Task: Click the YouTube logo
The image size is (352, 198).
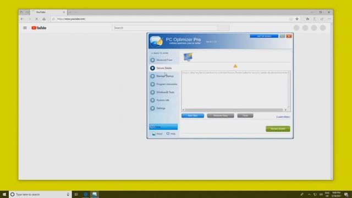Action: click(39, 28)
